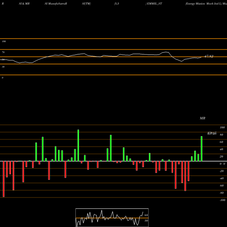Click the RSI axis label '100' on the left

tap(4, 41)
